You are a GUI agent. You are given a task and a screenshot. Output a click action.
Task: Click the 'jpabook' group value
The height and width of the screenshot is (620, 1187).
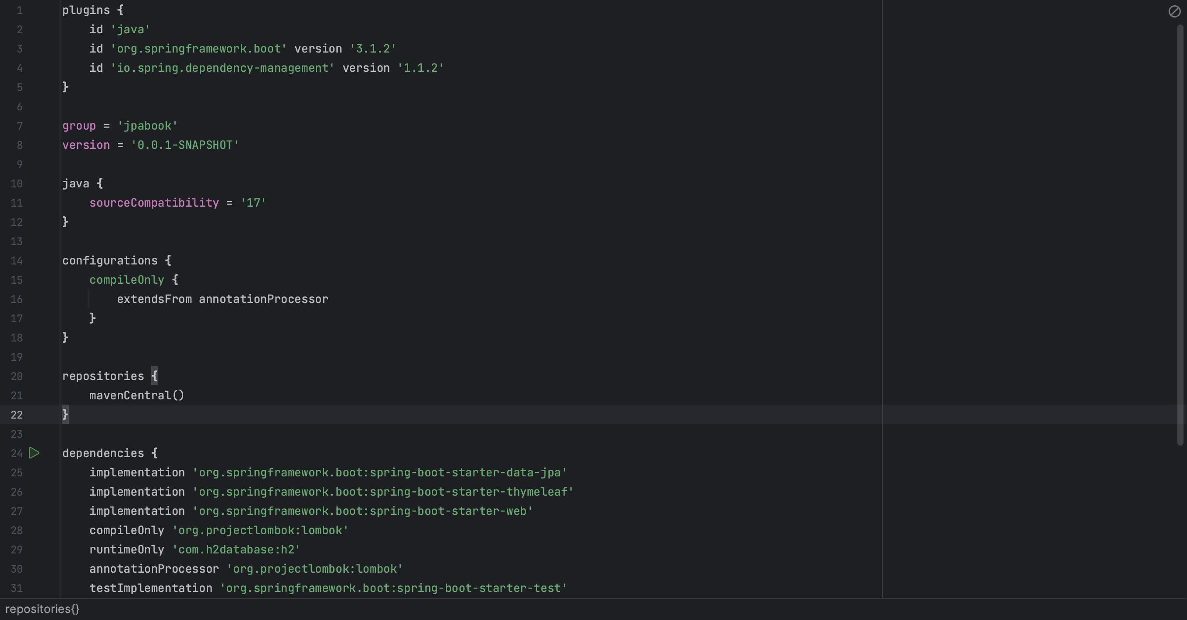click(x=148, y=126)
